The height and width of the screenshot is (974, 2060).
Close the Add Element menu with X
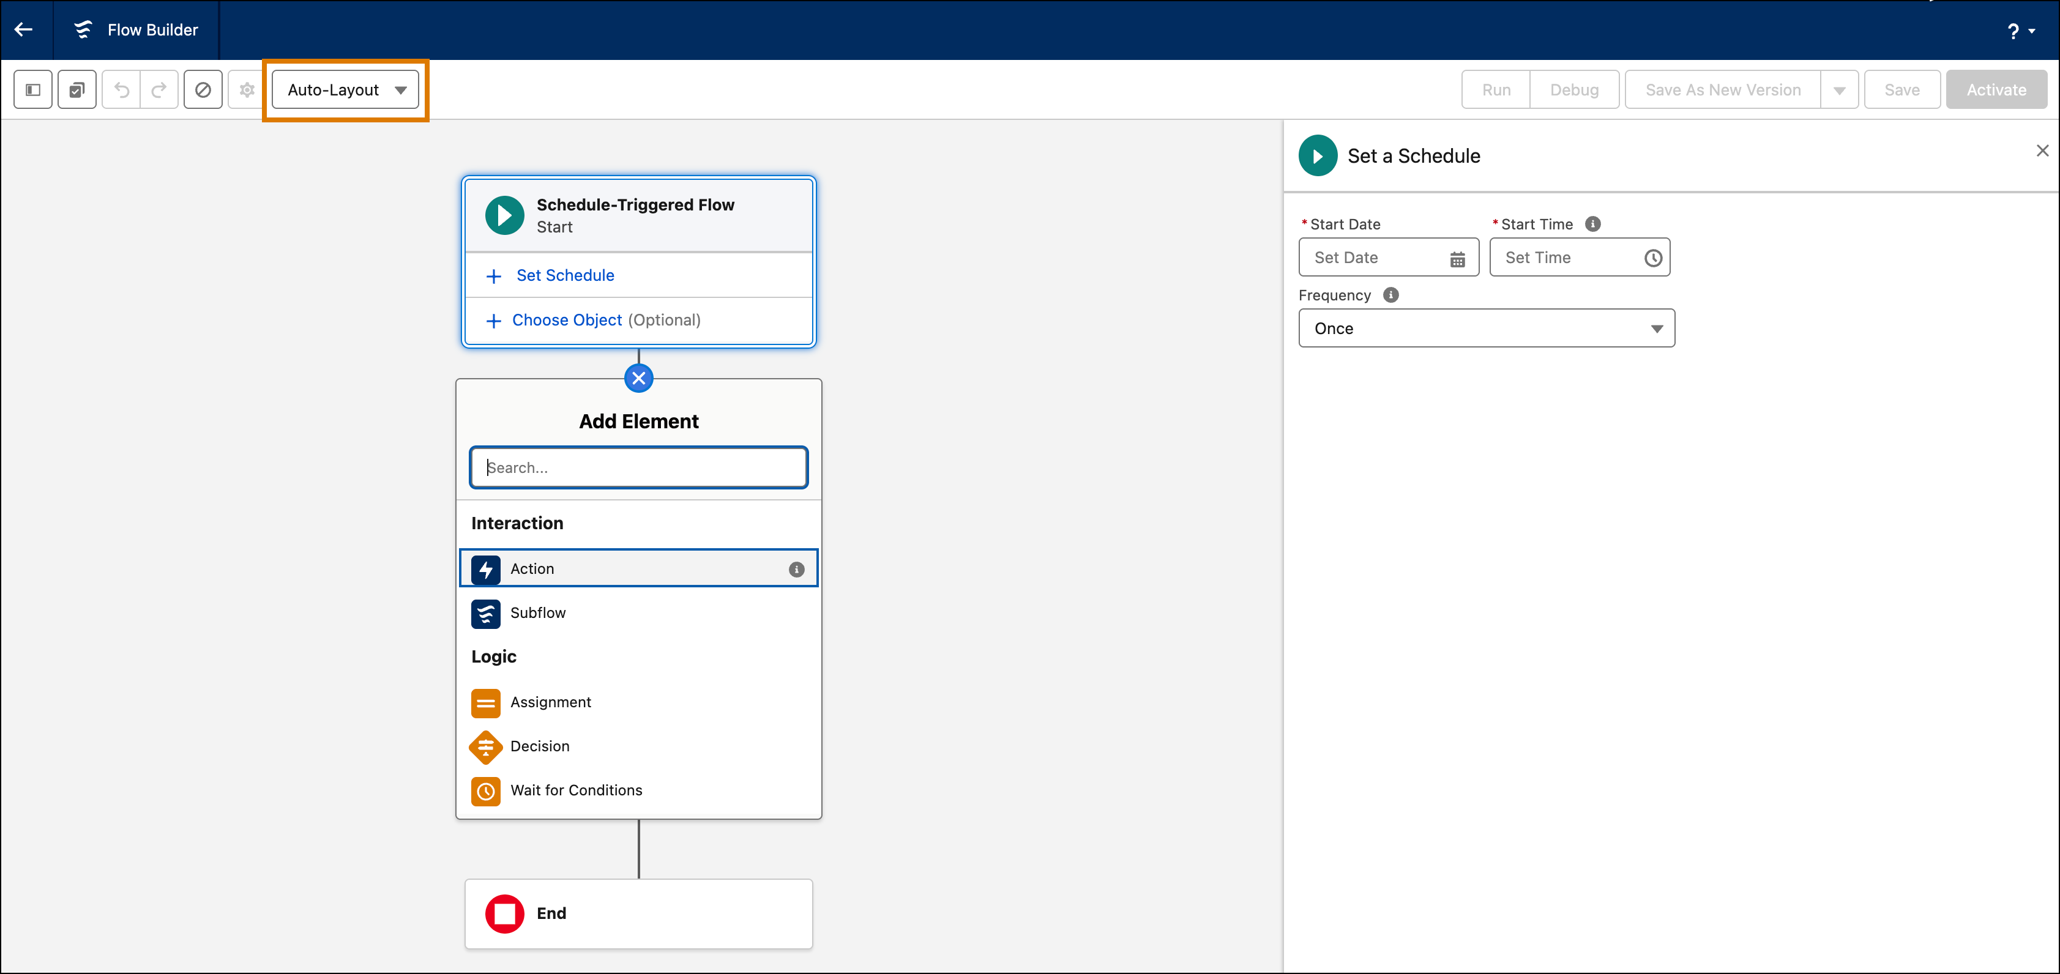[x=638, y=378]
